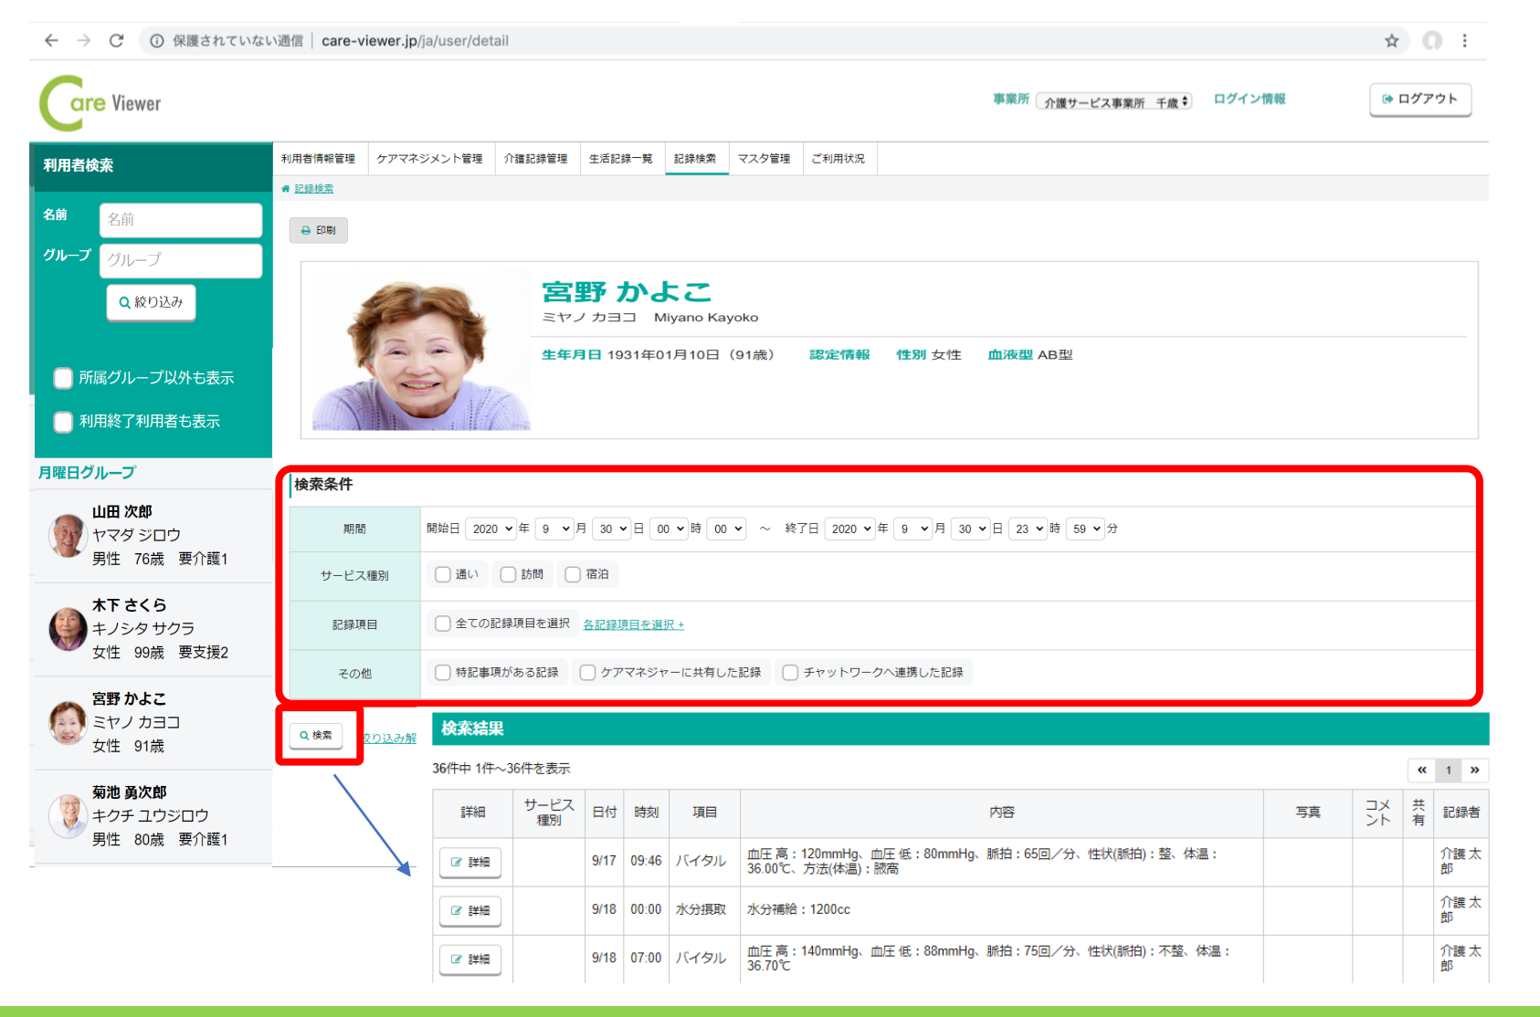Image resolution: width=1540 pixels, height=1017 pixels.
Task: Toggle 特記事項がある記録 checkbox
Action: [x=443, y=673]
